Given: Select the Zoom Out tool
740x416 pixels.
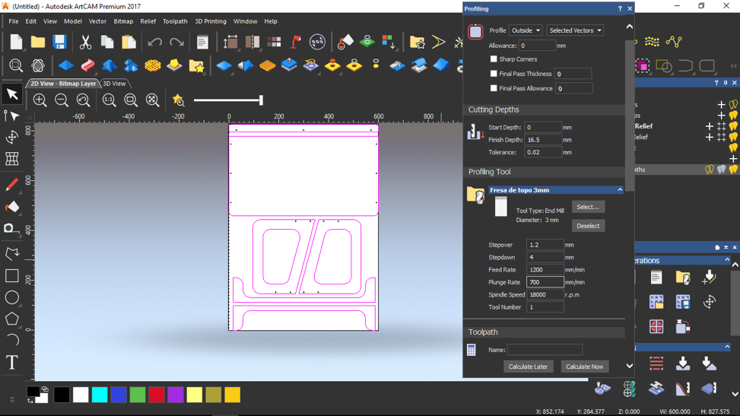Looking at the screenshot, I should click(62, 100).
